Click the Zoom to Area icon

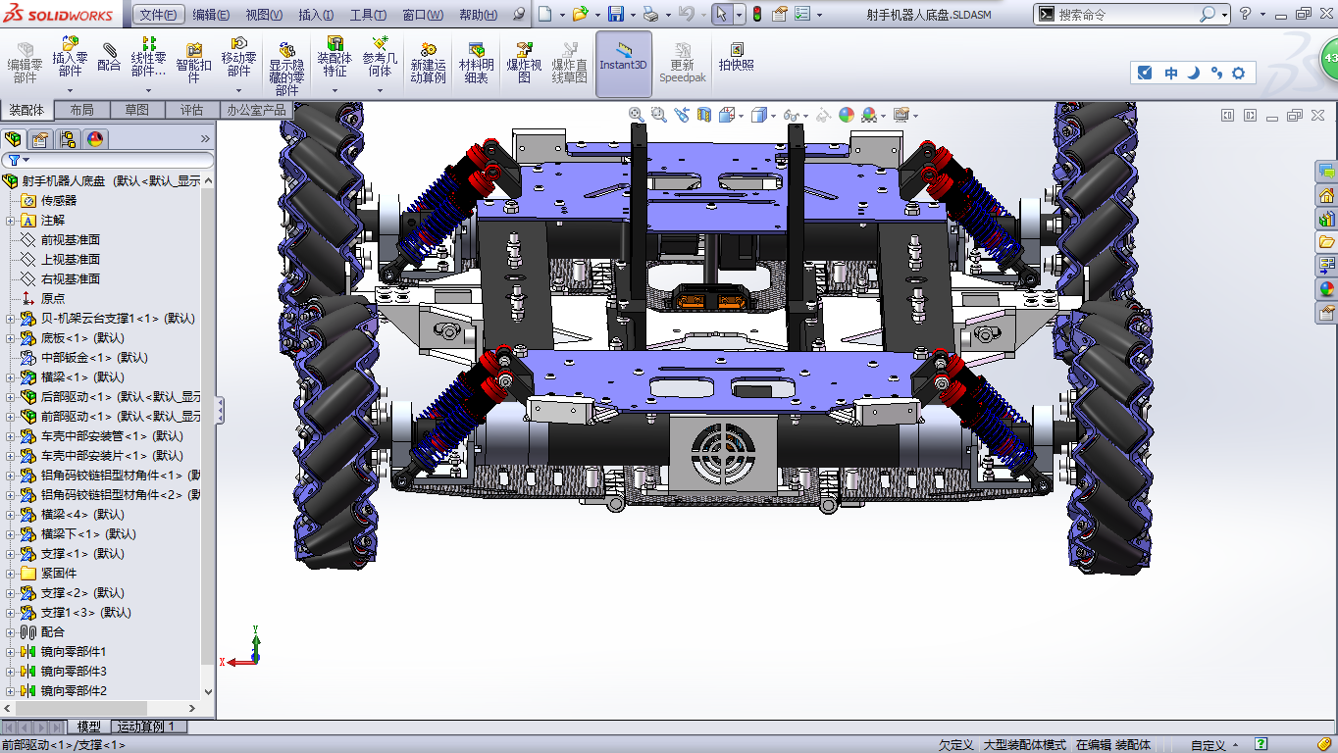coord(659,115)
